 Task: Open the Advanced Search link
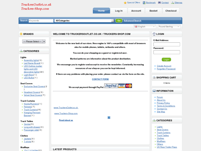pos(132,21)
